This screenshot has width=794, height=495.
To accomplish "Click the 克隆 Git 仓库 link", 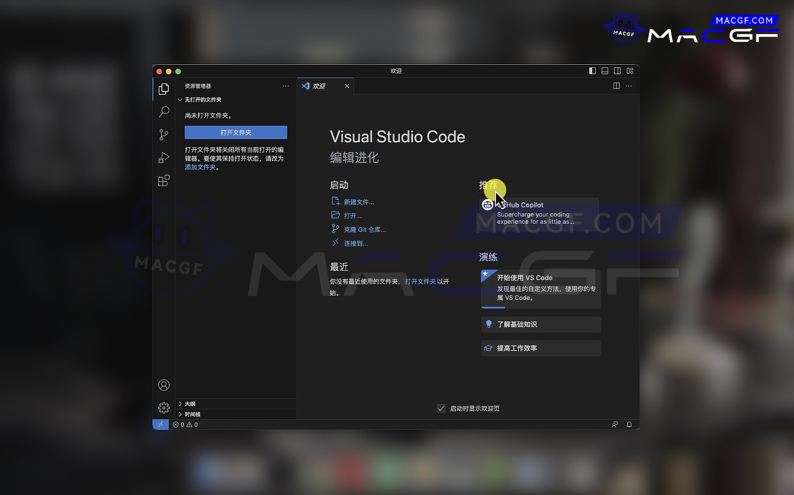I will coord(365,230).
